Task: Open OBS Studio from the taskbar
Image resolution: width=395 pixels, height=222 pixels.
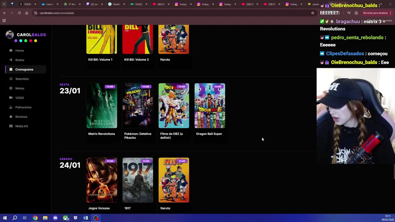Action: 96,218
